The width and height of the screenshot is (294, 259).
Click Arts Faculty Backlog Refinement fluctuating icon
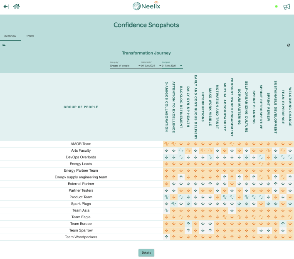[x=181, y=150]
